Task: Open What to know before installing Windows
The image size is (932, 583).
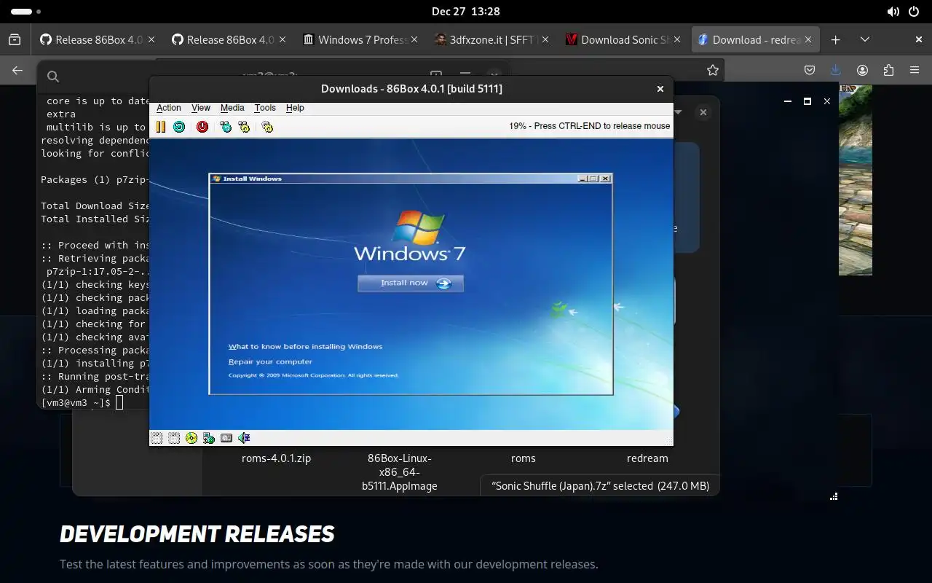Action: pos(305,347)
